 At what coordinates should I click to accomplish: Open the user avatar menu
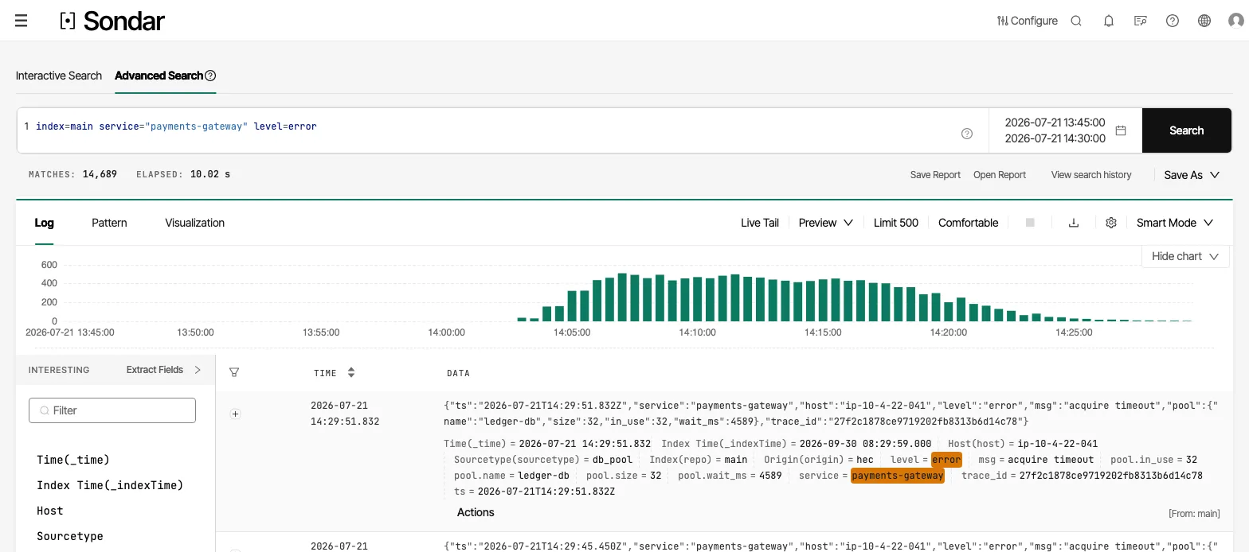1236,21
